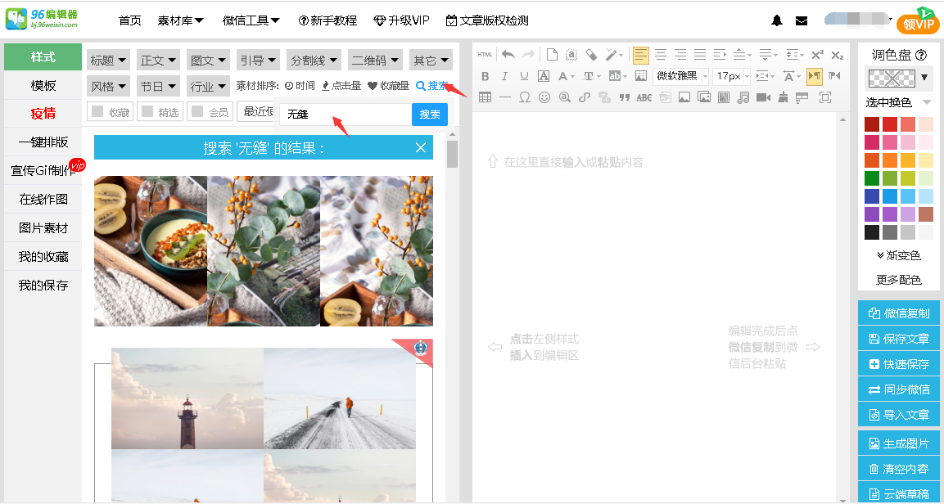
Task: Insert a horizontal line
Action: click(504, 97)
